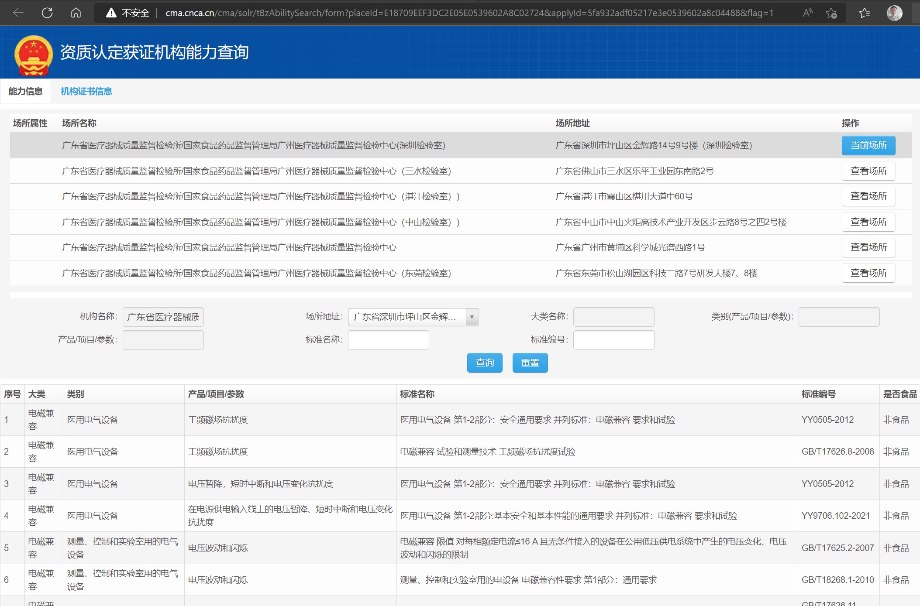Click the not-secure warning icon
920x606 pixels.
click(111, 13)
